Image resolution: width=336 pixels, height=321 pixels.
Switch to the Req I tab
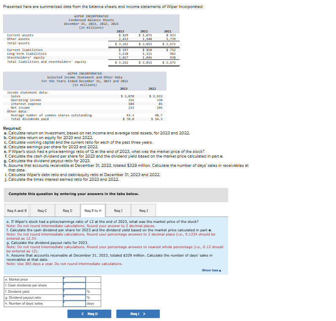(x=118, y=211)
